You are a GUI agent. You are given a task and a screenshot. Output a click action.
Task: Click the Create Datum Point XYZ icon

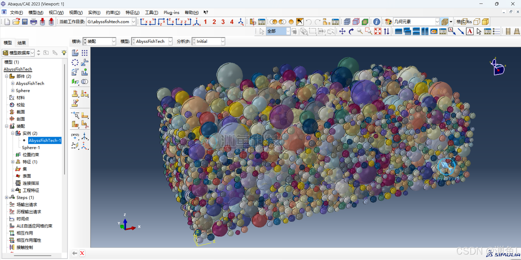[75, 136]
